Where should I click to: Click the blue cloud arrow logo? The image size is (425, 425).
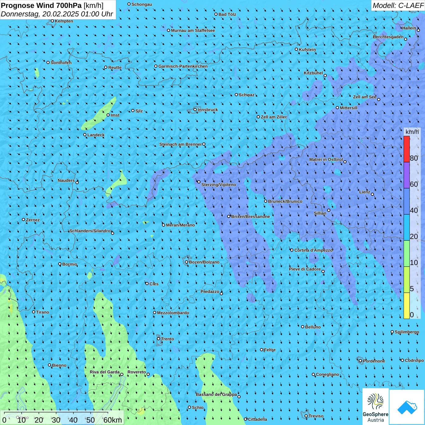point(407,407)
